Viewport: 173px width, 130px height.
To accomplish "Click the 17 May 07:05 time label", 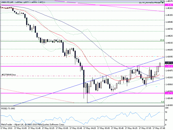I will (x=145, y=128).
